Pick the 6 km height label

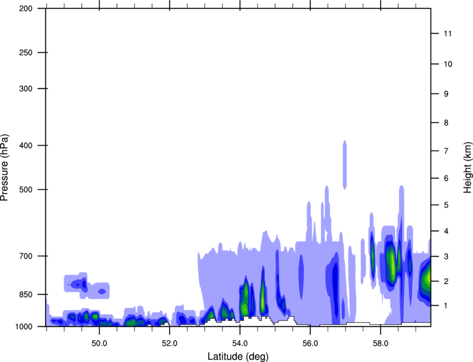click(x=446, y=178)
